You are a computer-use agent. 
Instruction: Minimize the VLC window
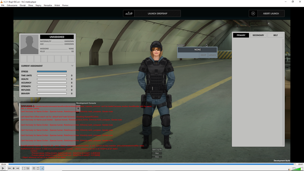285,2
